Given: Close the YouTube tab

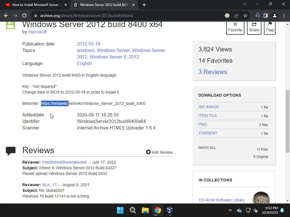Looking at the screenshot, I should (x=66, y=5).
